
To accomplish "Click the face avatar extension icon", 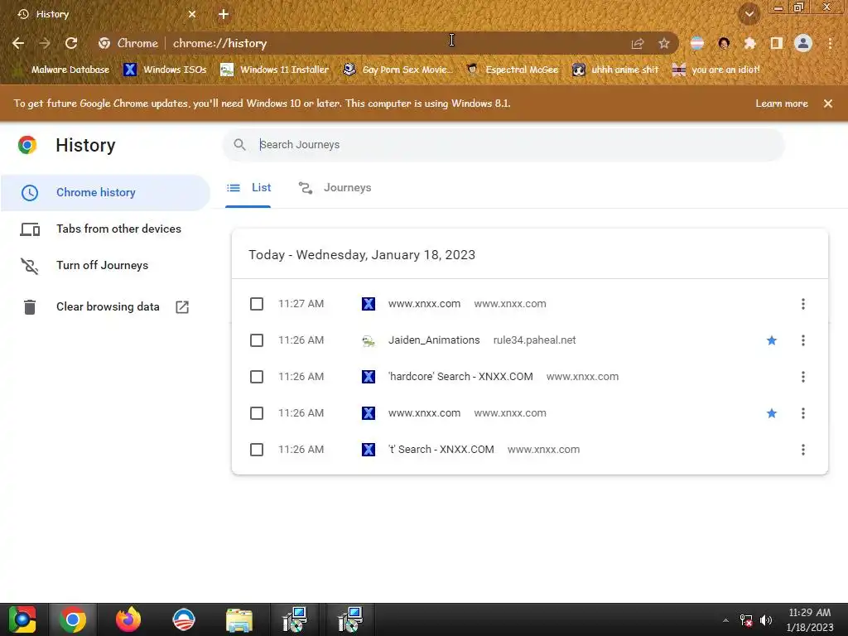I will pyautogui.click(x=724, y=43).
